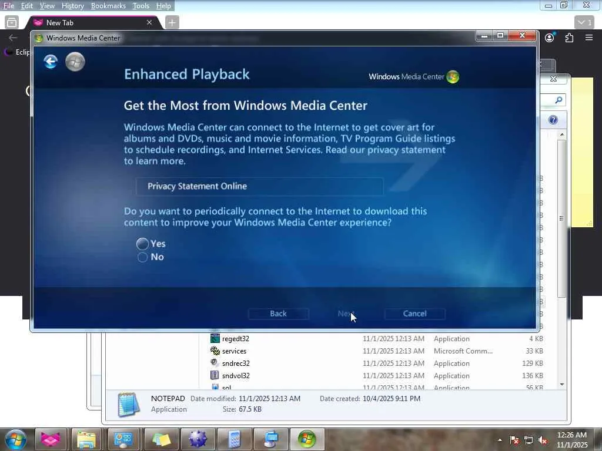
Task: Go back with the blue arrow in Media Center
Action: point(51,61)
